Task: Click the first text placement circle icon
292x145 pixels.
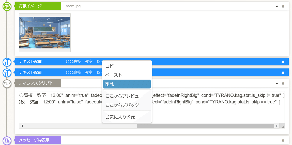Action: 7,62
